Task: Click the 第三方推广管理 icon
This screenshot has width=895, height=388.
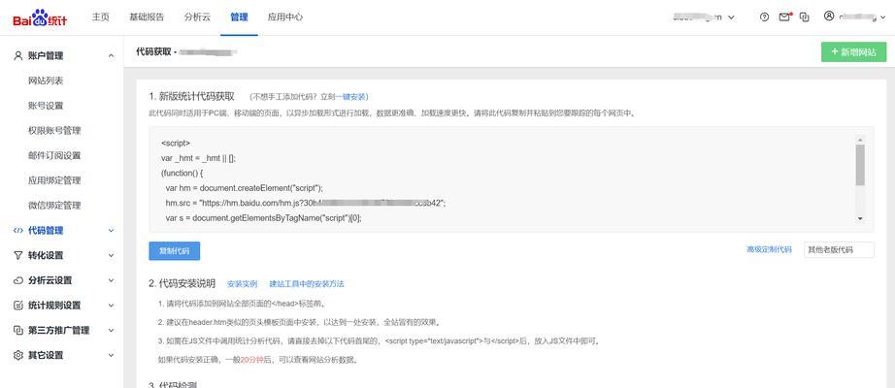Action: tap(18, 331)
